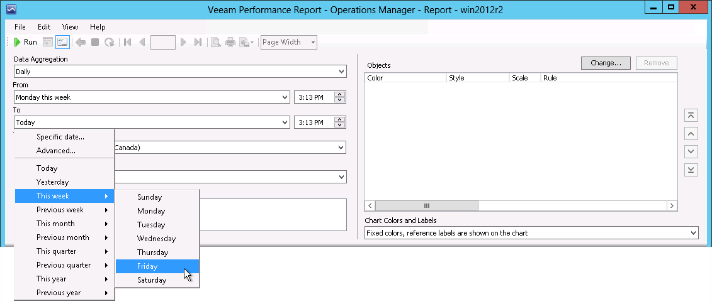Image resolution: width=712 pixels, height=304 pixels.
Task: Open the View menu
Action: click(x=70, y=27)
